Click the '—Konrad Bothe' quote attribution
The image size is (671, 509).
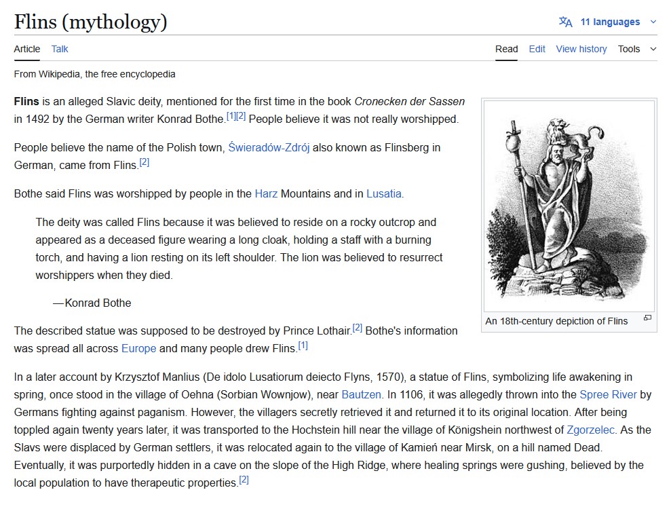coord(92,303)
